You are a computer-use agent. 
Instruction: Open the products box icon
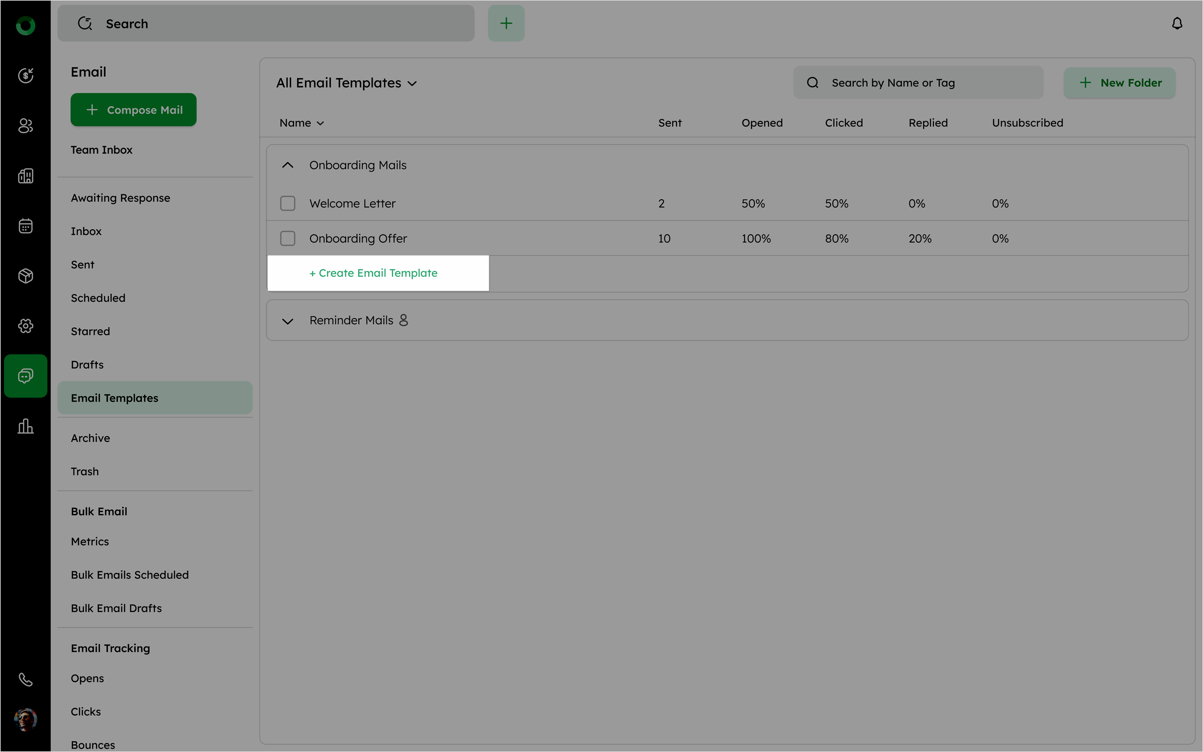25,276
